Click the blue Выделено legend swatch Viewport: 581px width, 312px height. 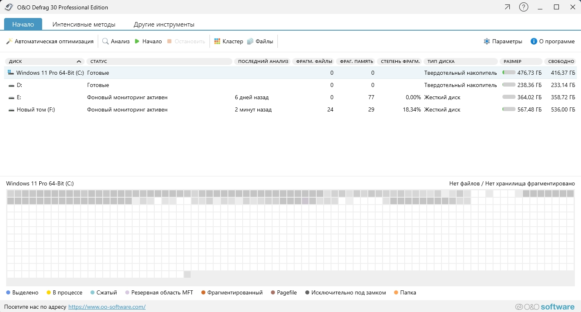click(8, 292)
